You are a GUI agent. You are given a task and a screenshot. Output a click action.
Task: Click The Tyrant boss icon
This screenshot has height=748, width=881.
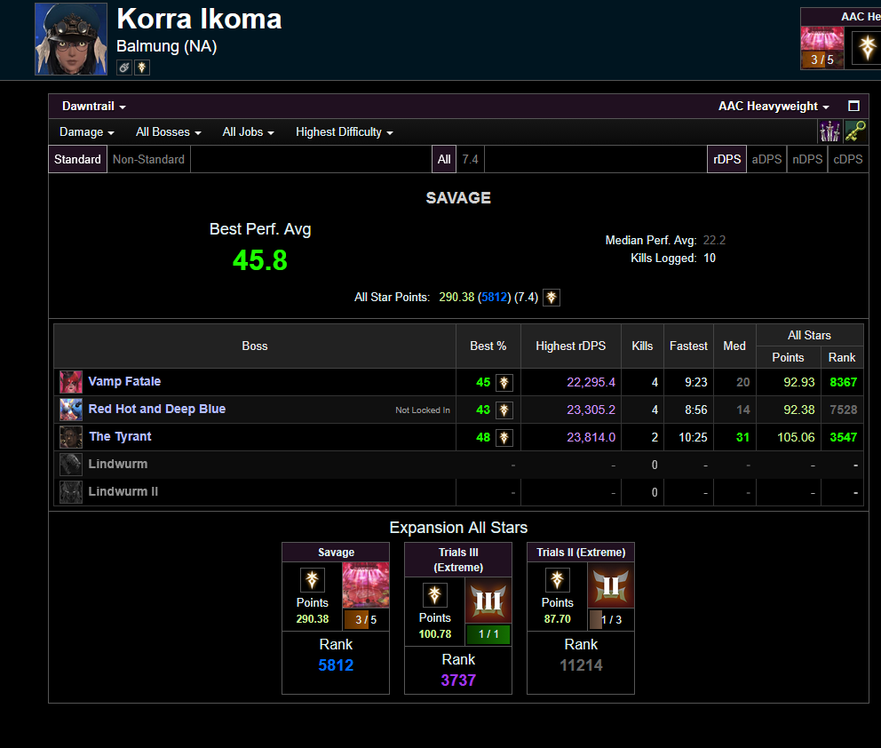(x=71, y=437)
